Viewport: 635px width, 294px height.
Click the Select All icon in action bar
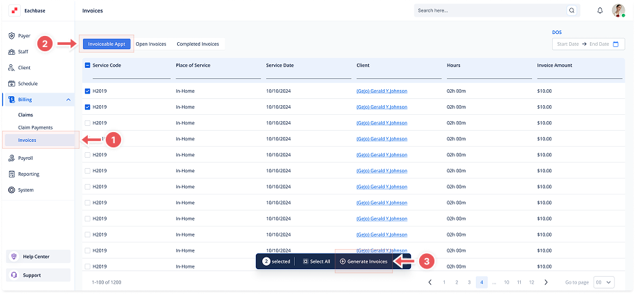305,261
